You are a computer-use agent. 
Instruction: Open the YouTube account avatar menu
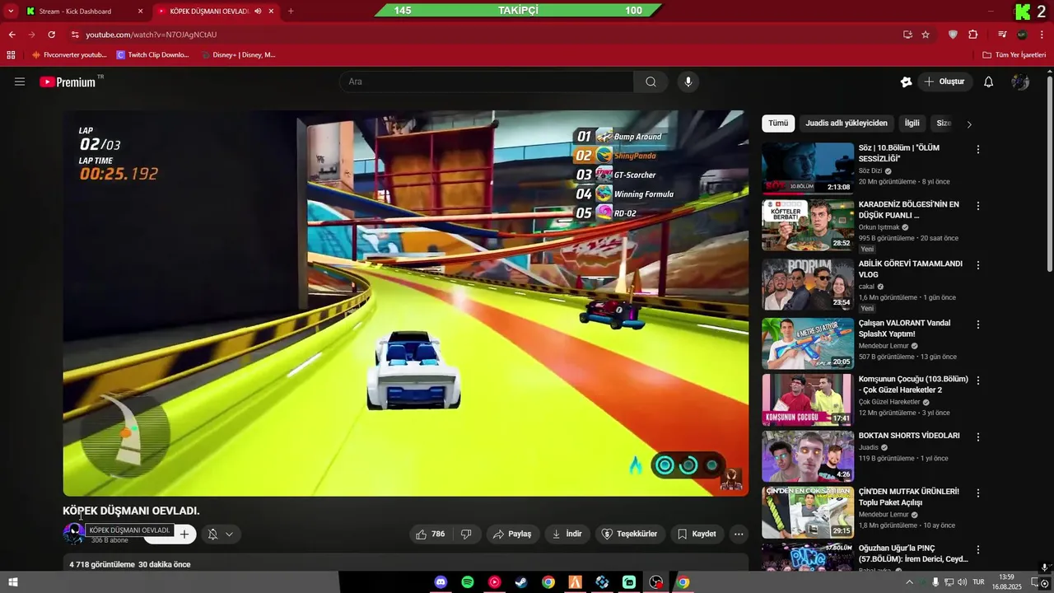[1020, 82]
